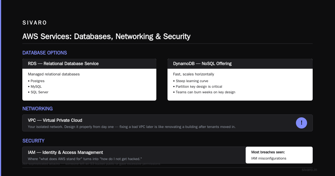
Task: Open the sivaro.in footer link
Action: (310, 170)
